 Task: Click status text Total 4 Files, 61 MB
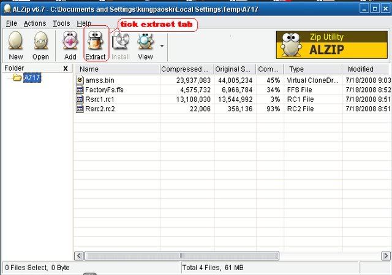pos(213,268)
